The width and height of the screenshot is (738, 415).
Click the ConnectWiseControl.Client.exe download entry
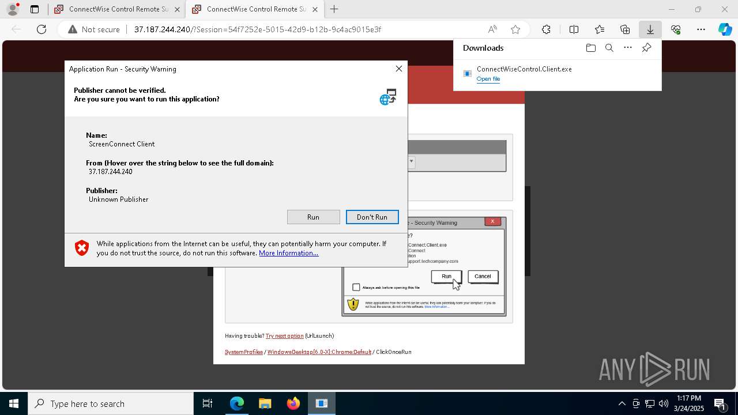(557, 74)
